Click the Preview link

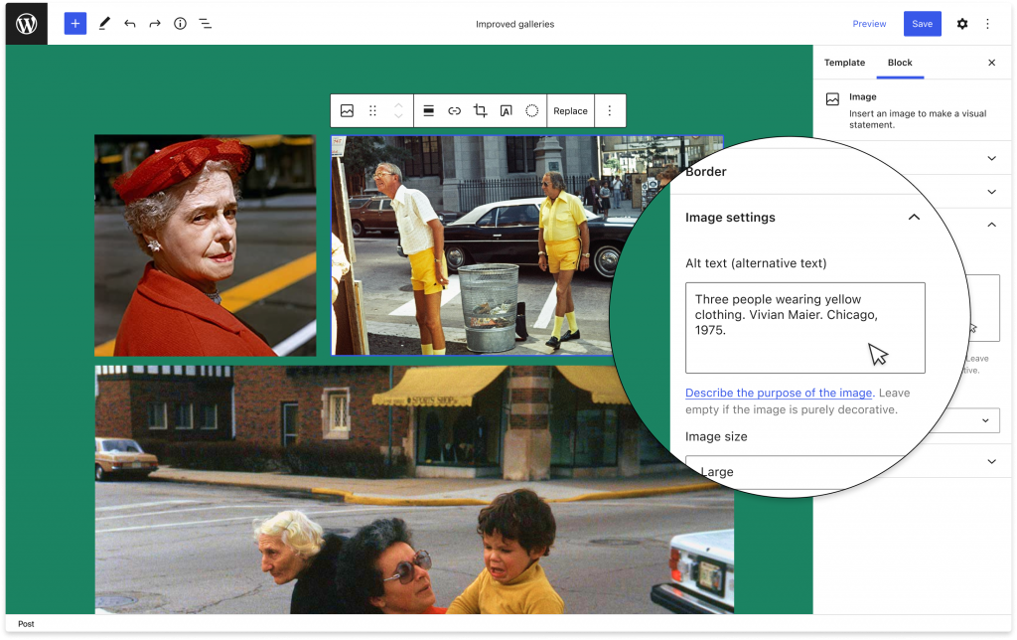tap(869, 24)
